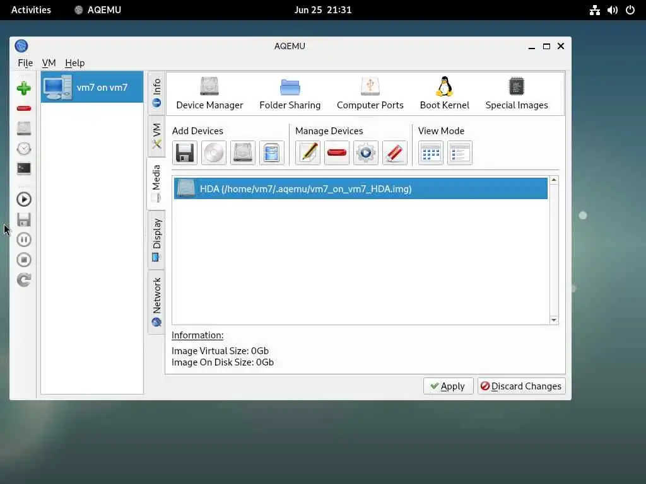Remove selected device with red minus
646x484 pixels.
tap(337, 153)
